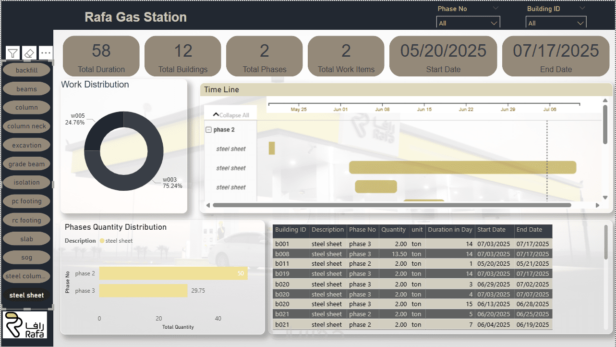Click the timeline scroll right arrow
The width and height of the screenshot is (616, 347).
pyautogui.click(x=598, y=205)
